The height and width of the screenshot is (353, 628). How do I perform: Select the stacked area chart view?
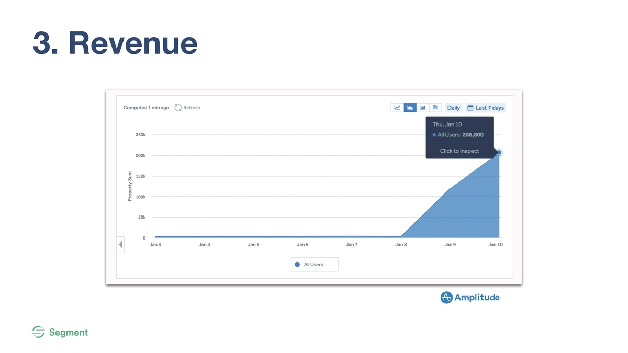pyautogui.click(x=410, y=107)
